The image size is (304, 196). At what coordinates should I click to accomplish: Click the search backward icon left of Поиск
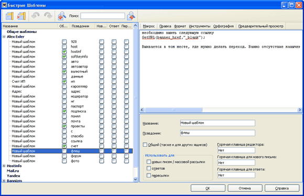point(62,16)
